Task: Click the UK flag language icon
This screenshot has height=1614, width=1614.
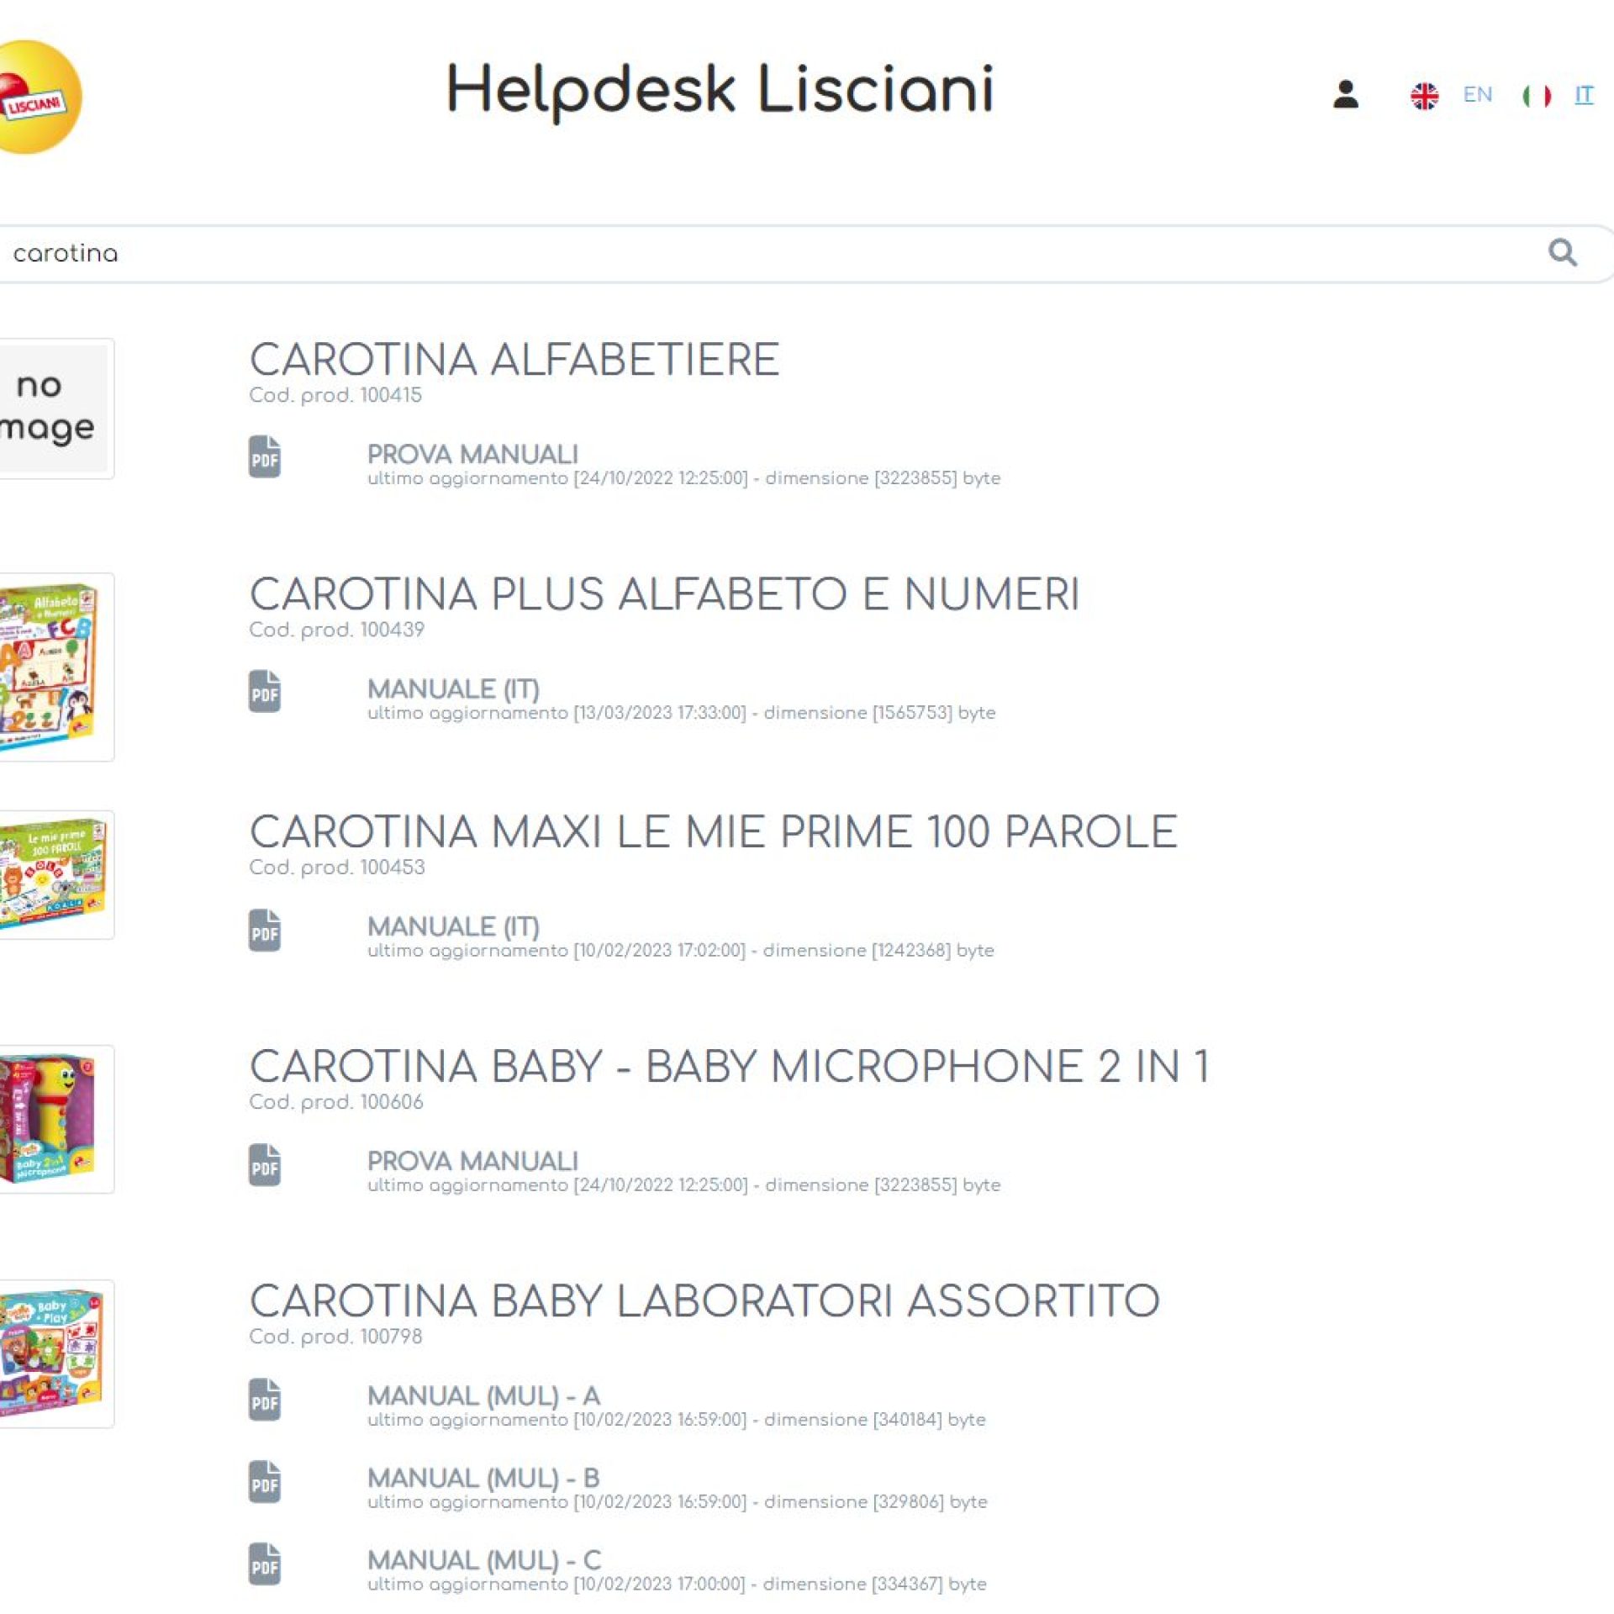Action: (1424, 96)
